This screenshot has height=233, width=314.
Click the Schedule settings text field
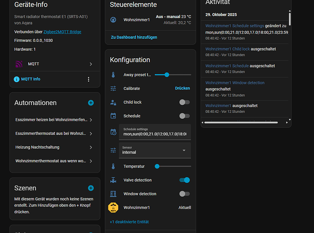(155, 132)
